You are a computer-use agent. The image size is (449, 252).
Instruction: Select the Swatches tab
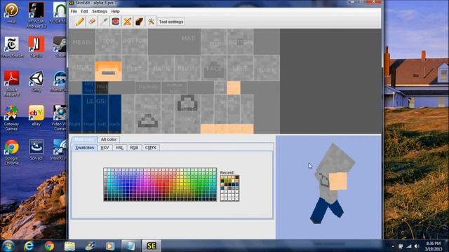[84, 148]
